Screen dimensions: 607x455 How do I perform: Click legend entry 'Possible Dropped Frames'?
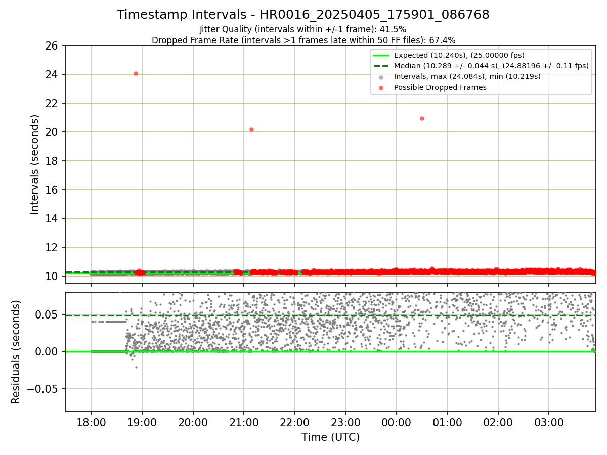[x=440, y=87]
